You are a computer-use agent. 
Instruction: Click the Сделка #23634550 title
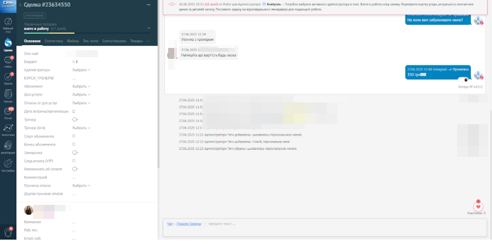[47, 5]
